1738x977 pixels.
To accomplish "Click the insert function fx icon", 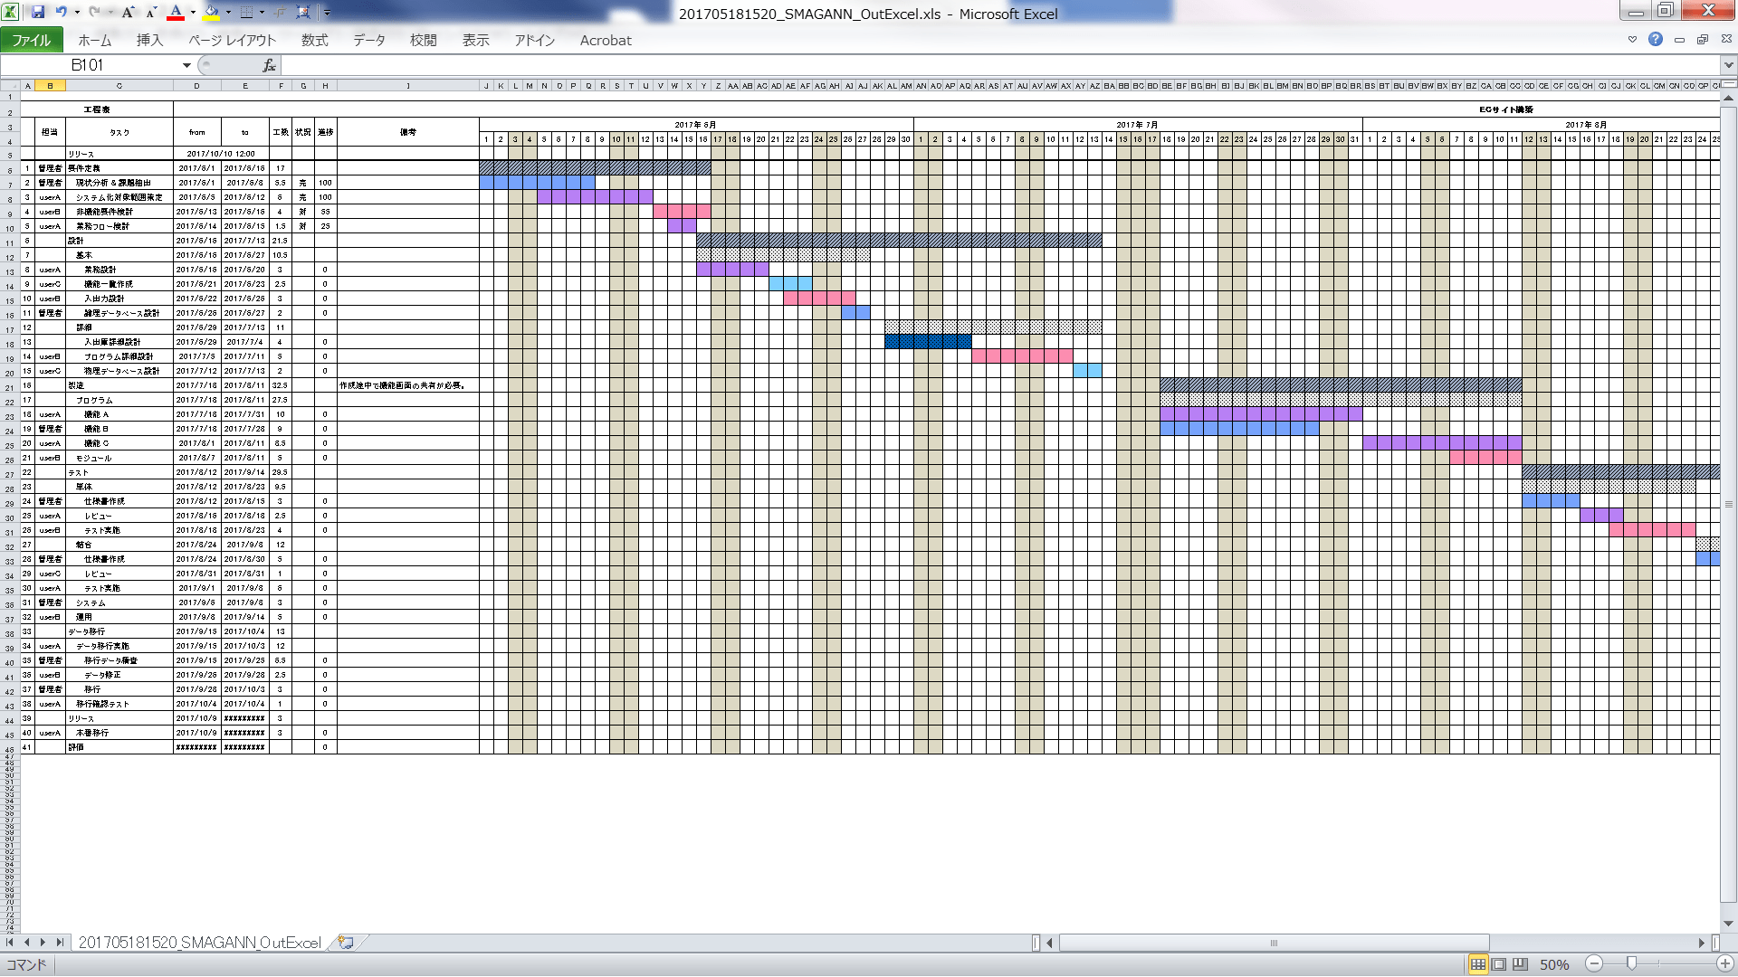I will (269, 65).
